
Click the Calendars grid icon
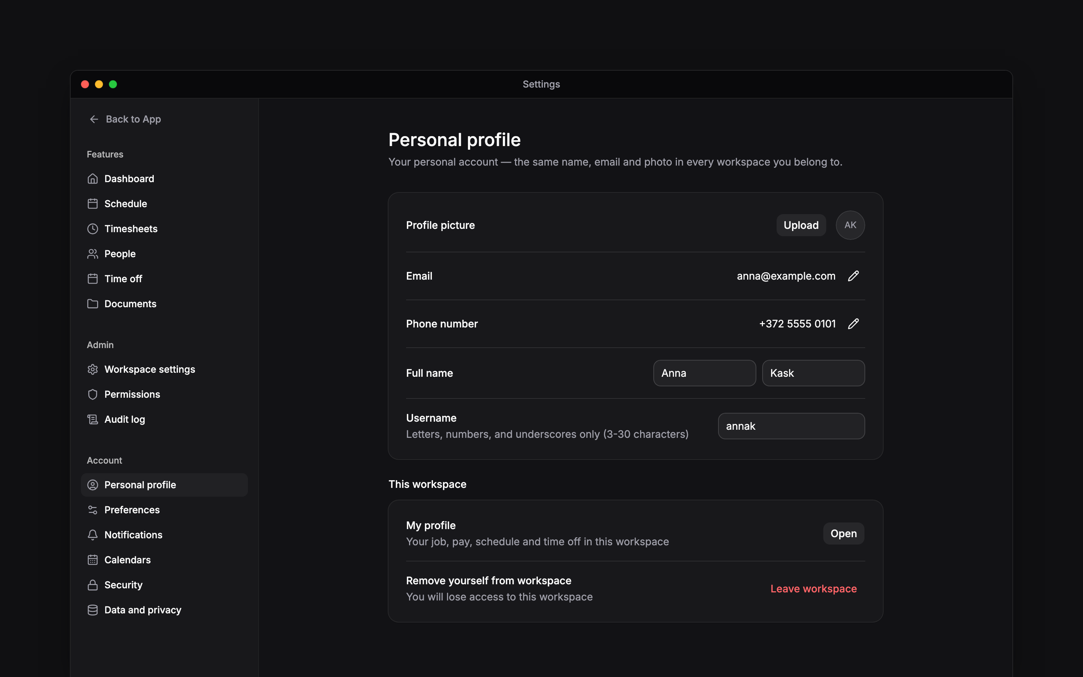click(93, 560)
